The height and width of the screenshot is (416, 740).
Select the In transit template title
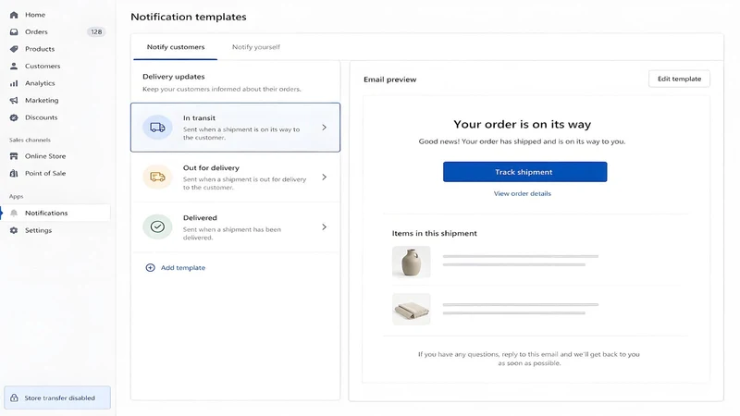199,118
